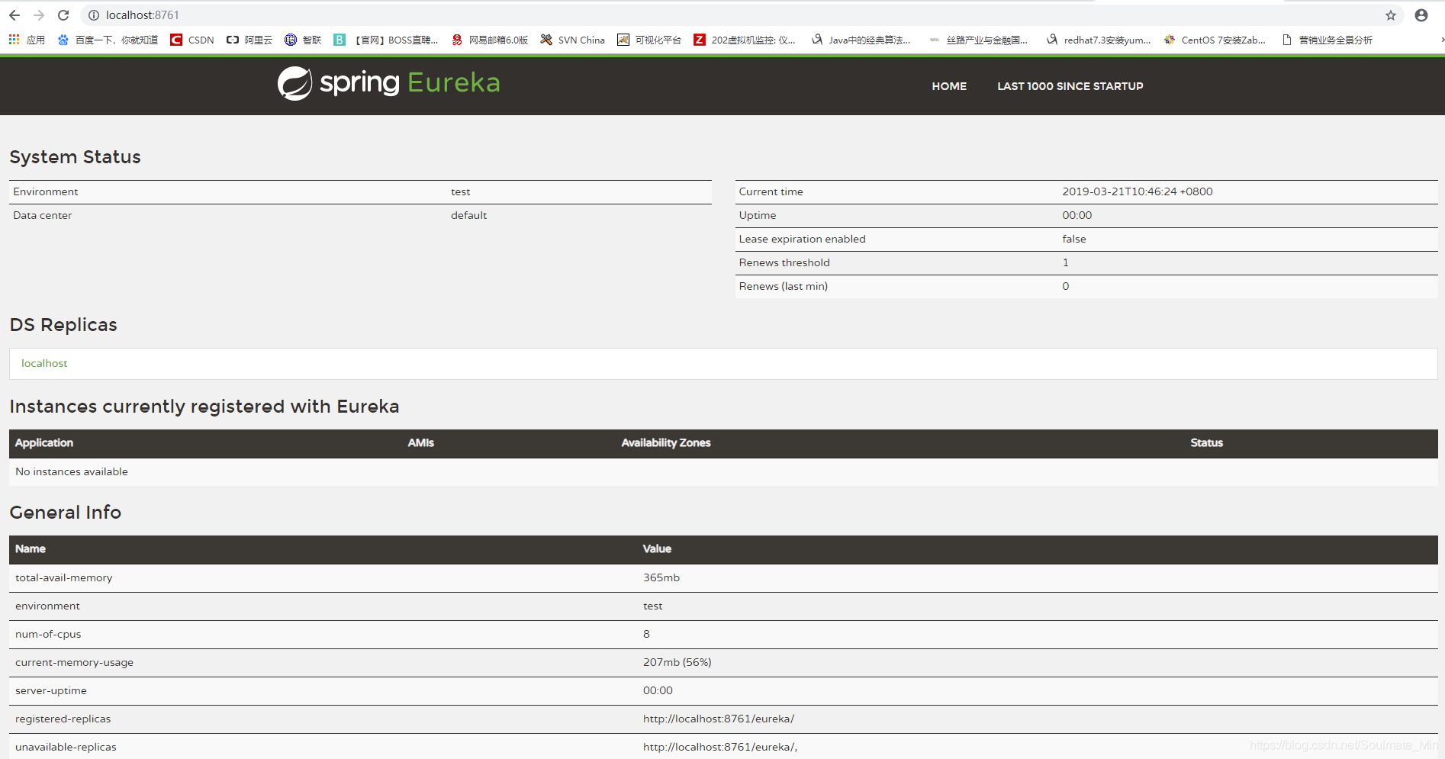Click the browser forward arrow

click(39, 15)
